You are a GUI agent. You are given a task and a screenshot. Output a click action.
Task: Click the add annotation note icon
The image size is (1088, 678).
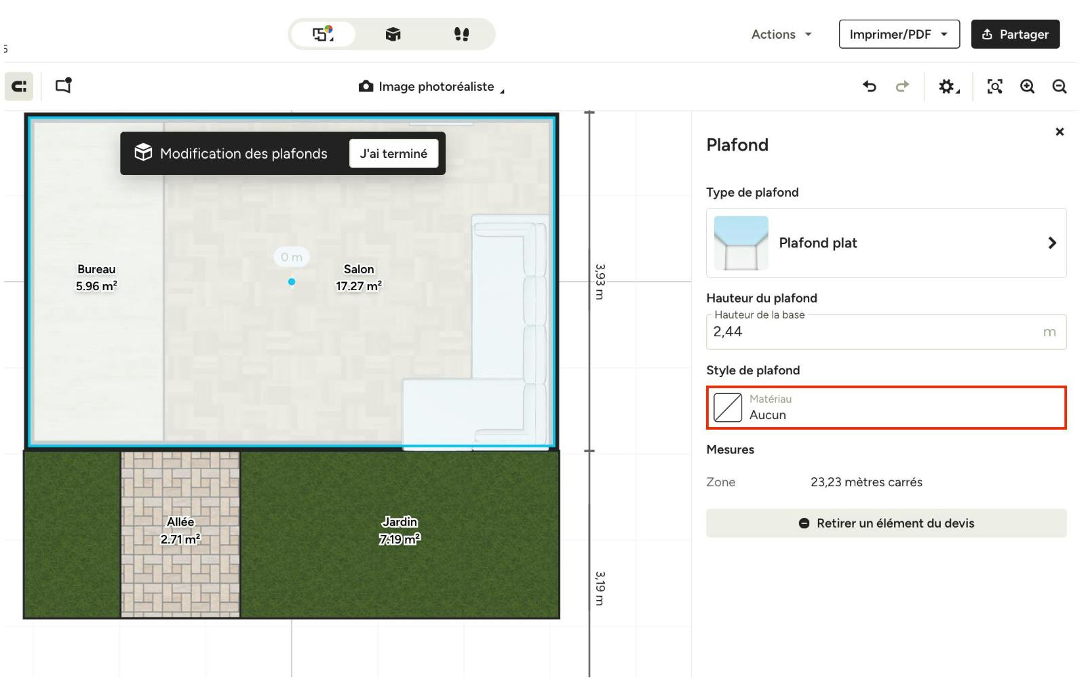click(63, 86)
